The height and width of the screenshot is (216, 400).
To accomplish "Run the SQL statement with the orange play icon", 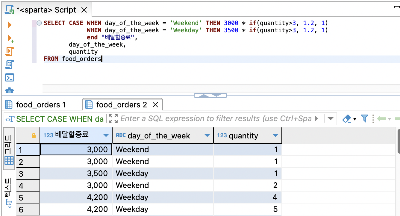I will coord(10,25).
